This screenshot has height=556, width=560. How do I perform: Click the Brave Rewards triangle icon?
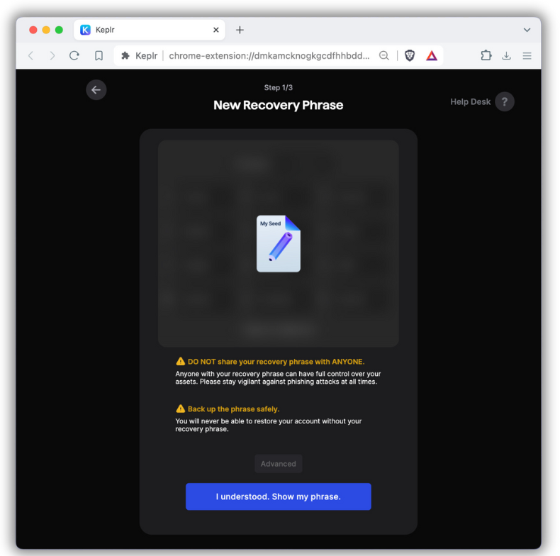[432, 55]
